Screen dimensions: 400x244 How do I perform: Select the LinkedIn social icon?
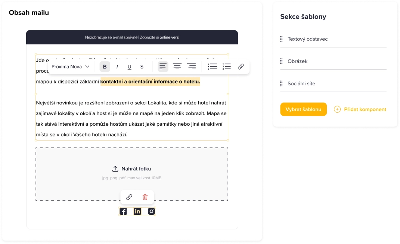point(137,211)
